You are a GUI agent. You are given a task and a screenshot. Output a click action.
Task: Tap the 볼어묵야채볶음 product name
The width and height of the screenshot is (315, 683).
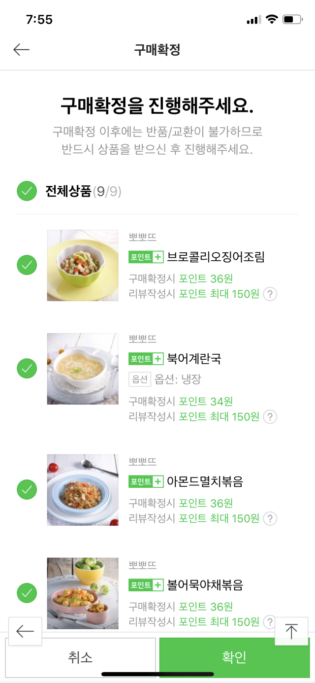[205, 585]
